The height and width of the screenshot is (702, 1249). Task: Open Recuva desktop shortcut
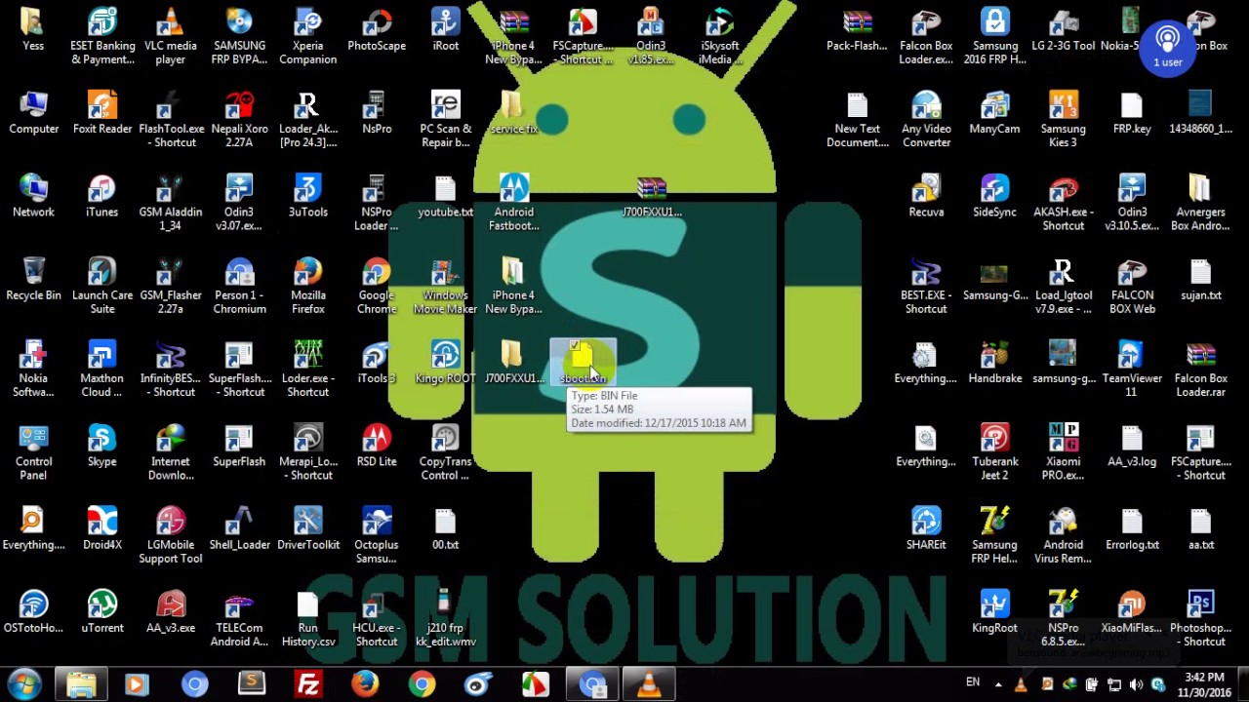(926, 195)
